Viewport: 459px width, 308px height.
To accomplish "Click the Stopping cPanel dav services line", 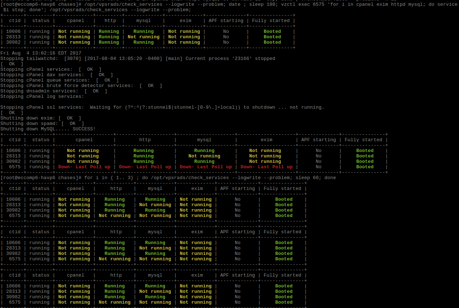I will pos(56,75).
